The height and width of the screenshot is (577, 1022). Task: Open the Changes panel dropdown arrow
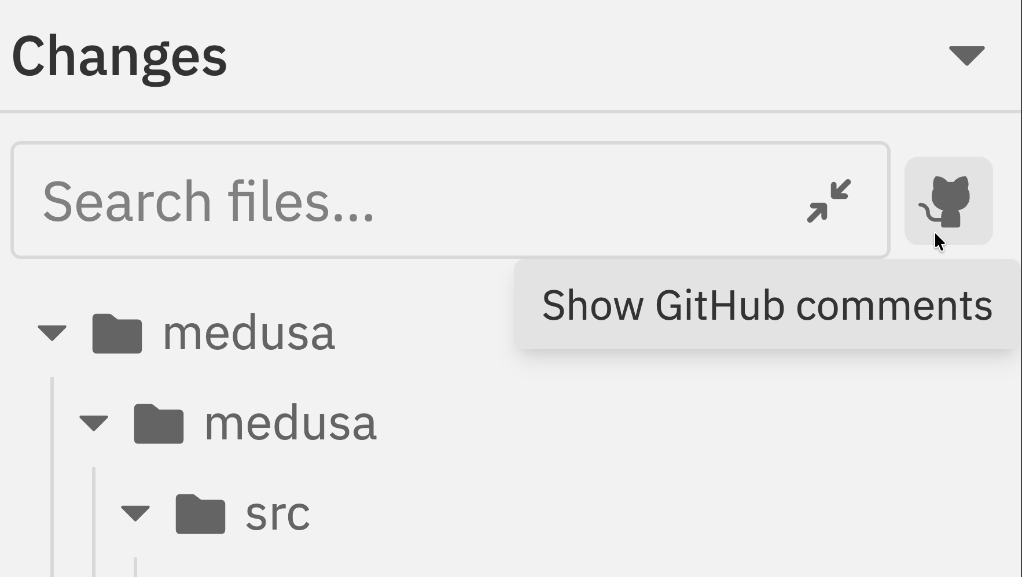967,54
